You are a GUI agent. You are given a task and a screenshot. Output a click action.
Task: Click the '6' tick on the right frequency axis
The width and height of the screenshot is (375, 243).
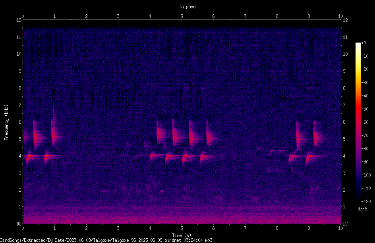point(344,122)
